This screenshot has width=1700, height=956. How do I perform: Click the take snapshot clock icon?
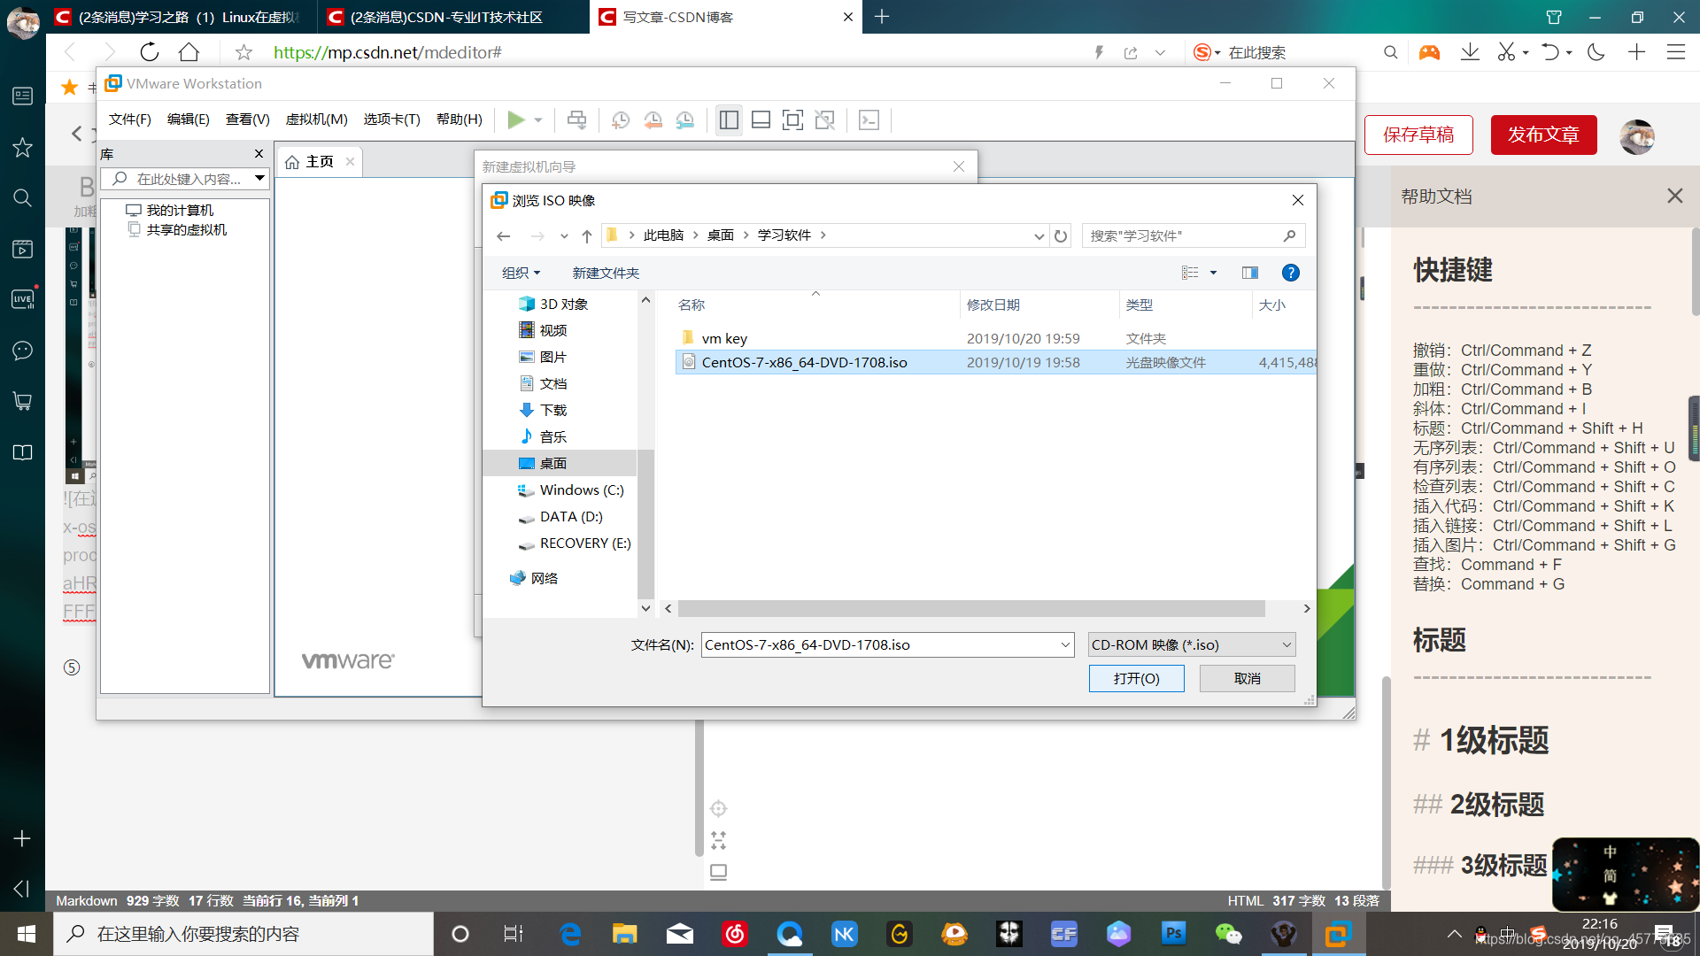pos(621,119)
